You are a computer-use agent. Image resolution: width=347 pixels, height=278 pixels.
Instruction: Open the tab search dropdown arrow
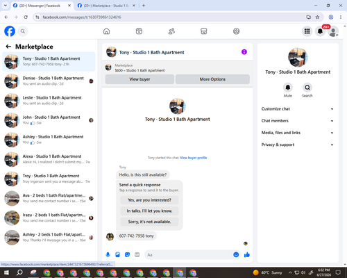[6, 6]
